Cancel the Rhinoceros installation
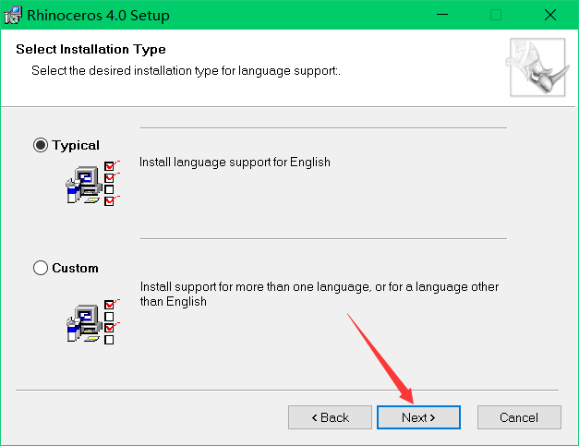This screenshot has height=446, width=579. 518,417
